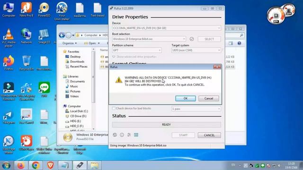Screen dimensions: 303x170
Task: Select Favorites in Explorer sidebar
Action: tap(71, 51)
